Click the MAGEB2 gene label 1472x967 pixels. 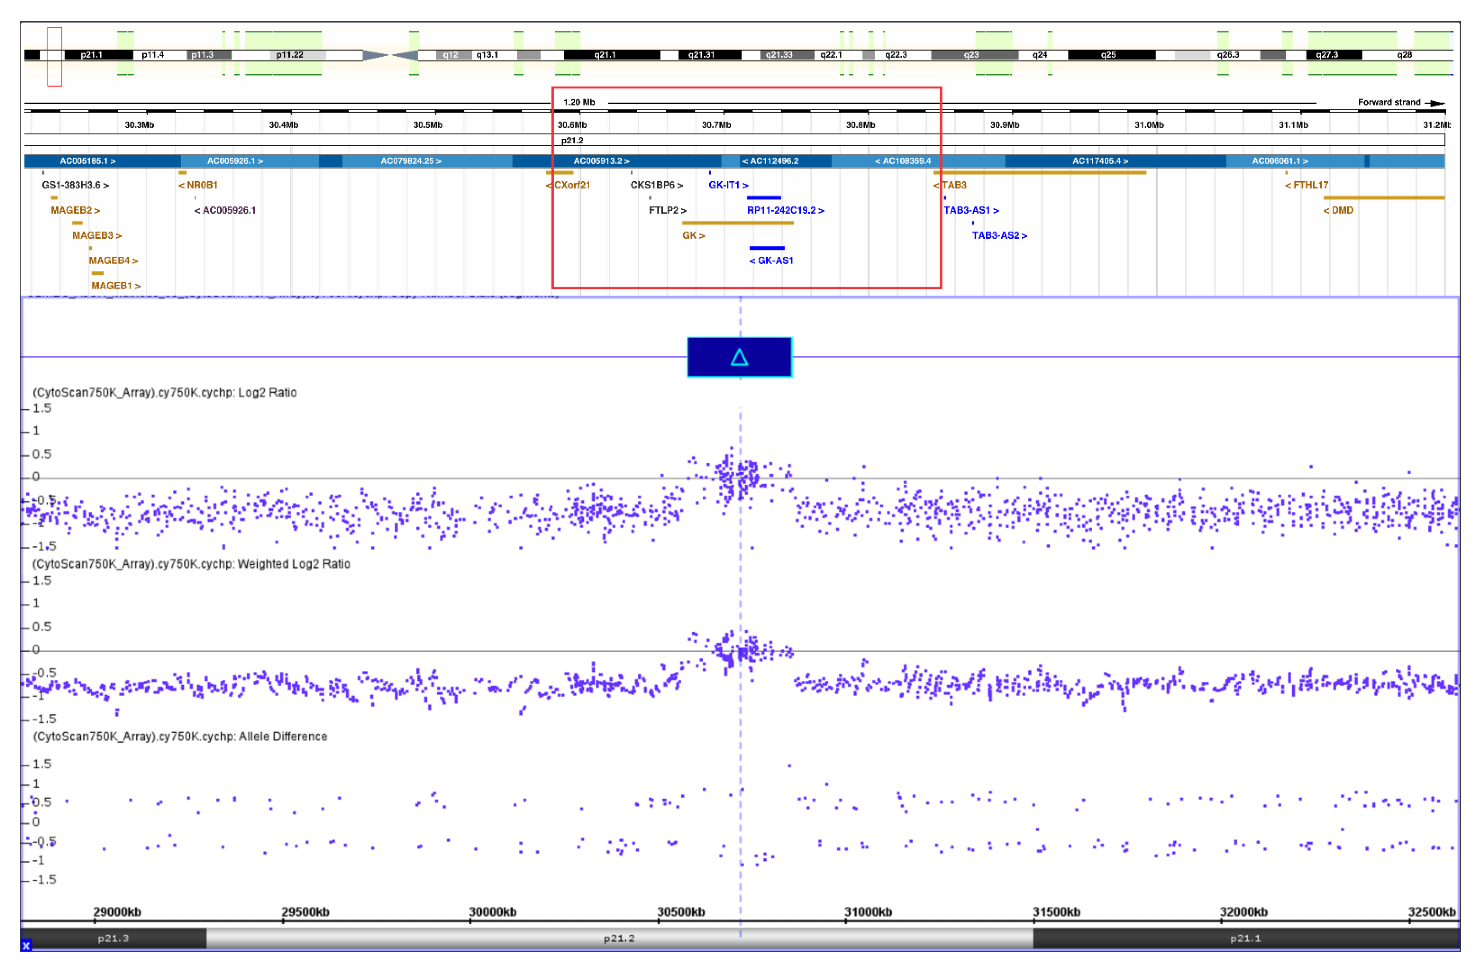[75, 210]
